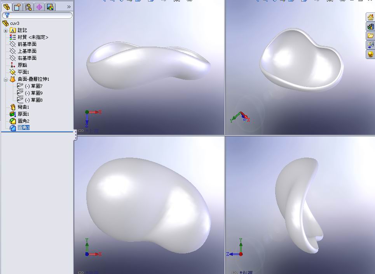
Task: Open the Appearances gold sphere task pane
Action: pyautogui.click(x=370, y=54)
